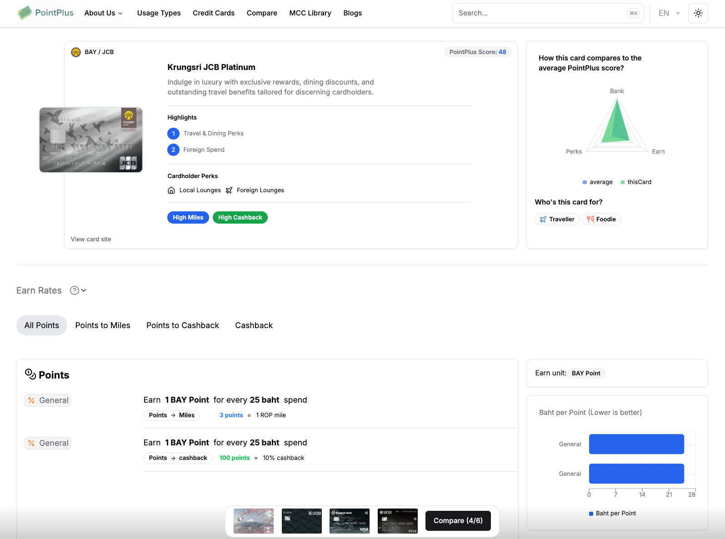Select the Foodie tag with fork icon

601,220
